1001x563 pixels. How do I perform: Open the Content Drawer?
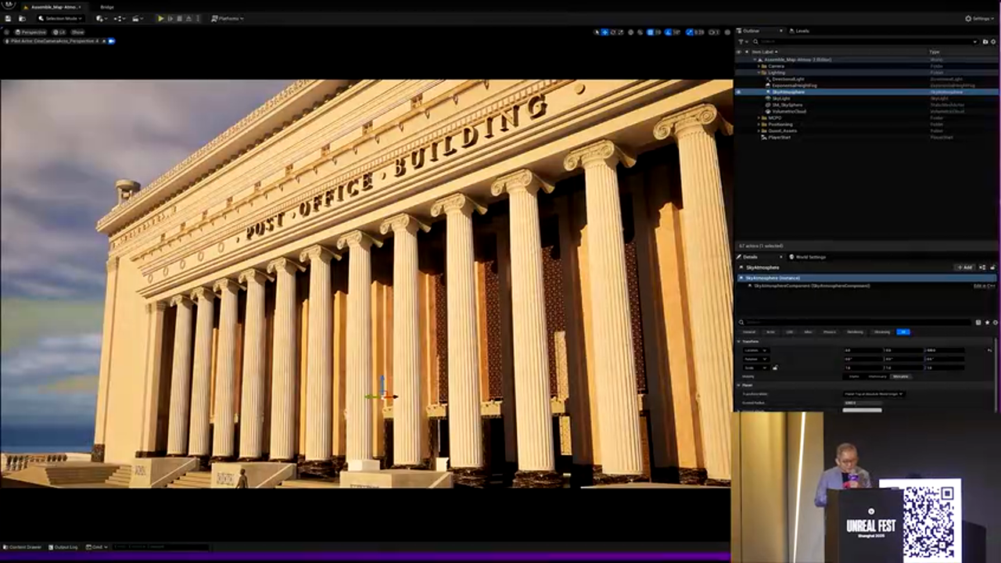click(23, 547)
